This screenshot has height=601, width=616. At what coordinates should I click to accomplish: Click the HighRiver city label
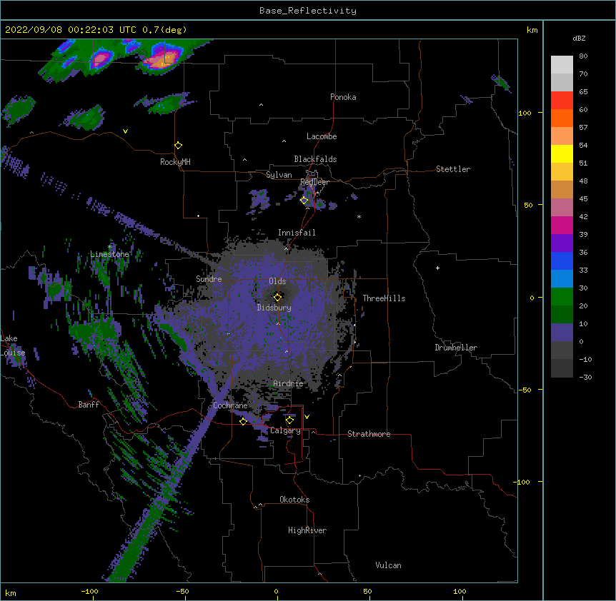pos(307,530)
